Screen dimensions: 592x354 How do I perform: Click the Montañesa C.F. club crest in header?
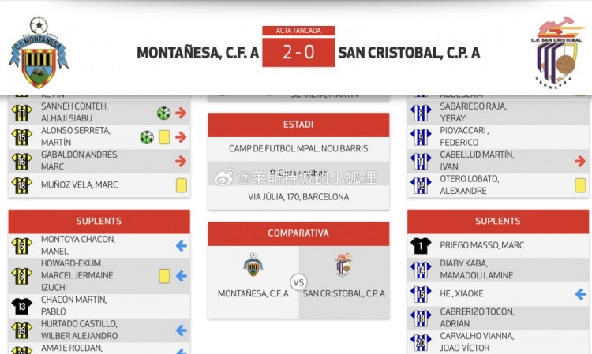pos(39,53)
